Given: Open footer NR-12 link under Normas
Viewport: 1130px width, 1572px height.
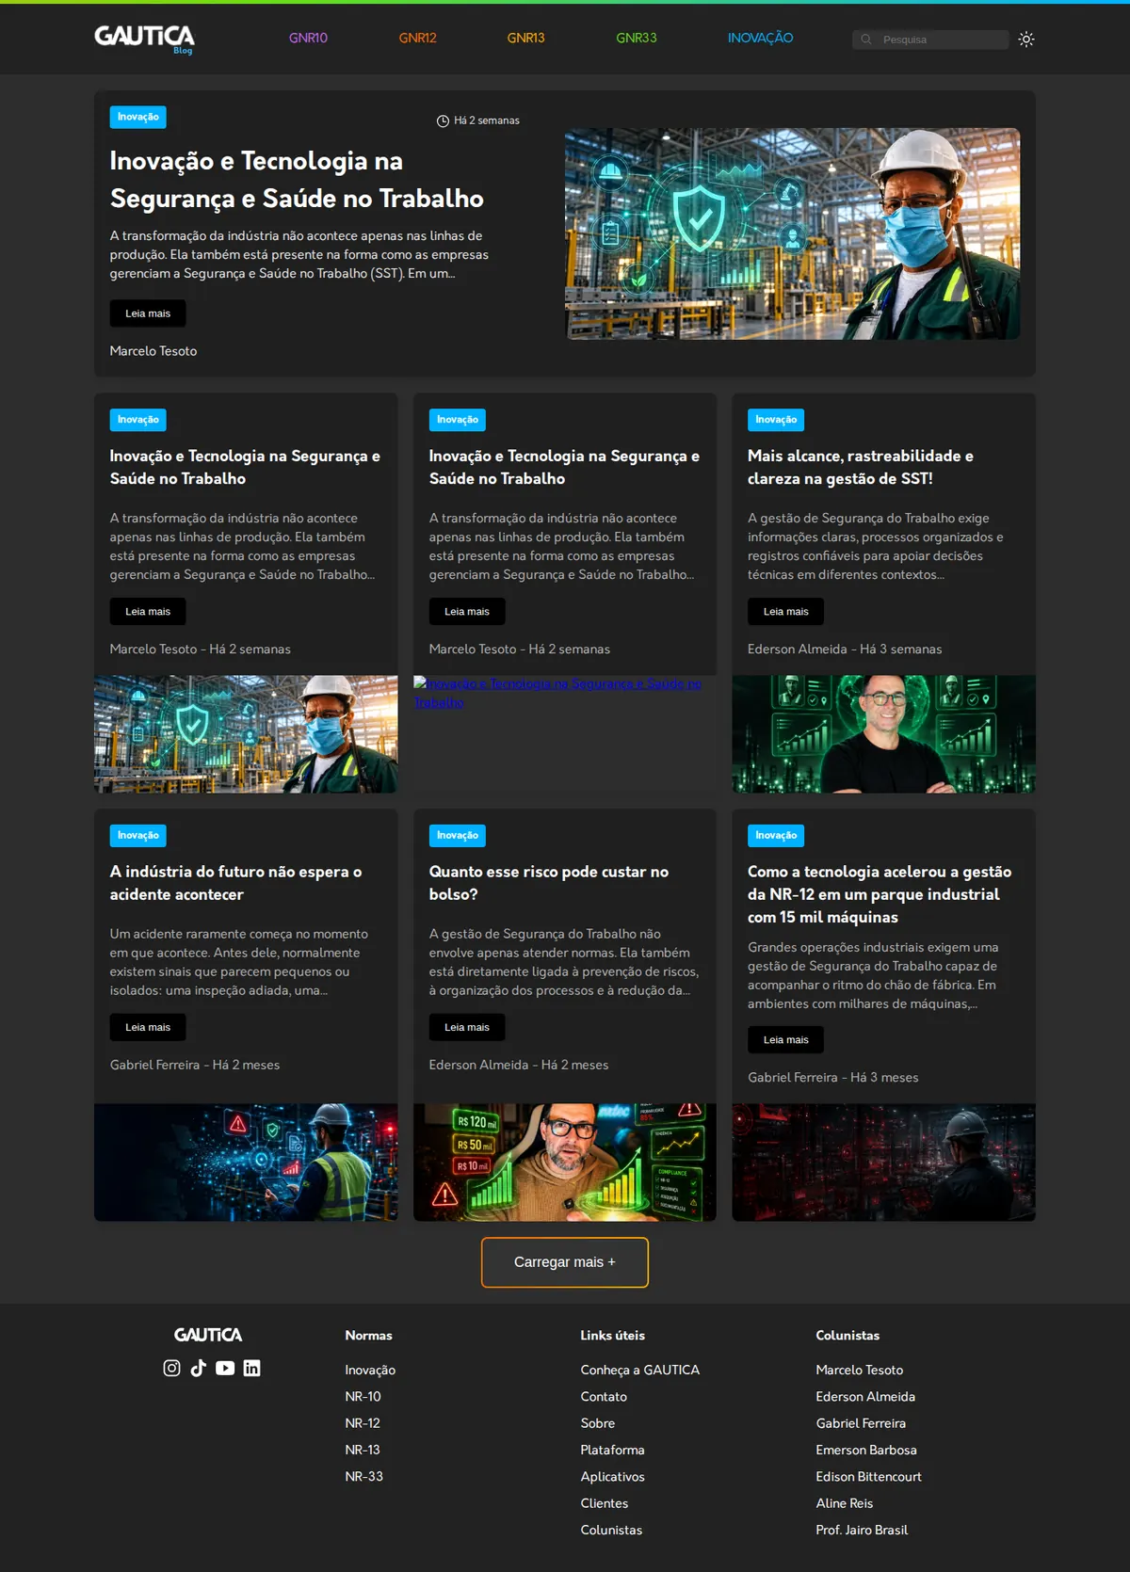Looking at the screenshot, I should click(x=363, y=1423).
